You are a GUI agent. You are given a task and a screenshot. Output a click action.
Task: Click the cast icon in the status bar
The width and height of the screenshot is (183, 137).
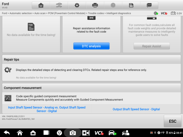click(151, 133)
